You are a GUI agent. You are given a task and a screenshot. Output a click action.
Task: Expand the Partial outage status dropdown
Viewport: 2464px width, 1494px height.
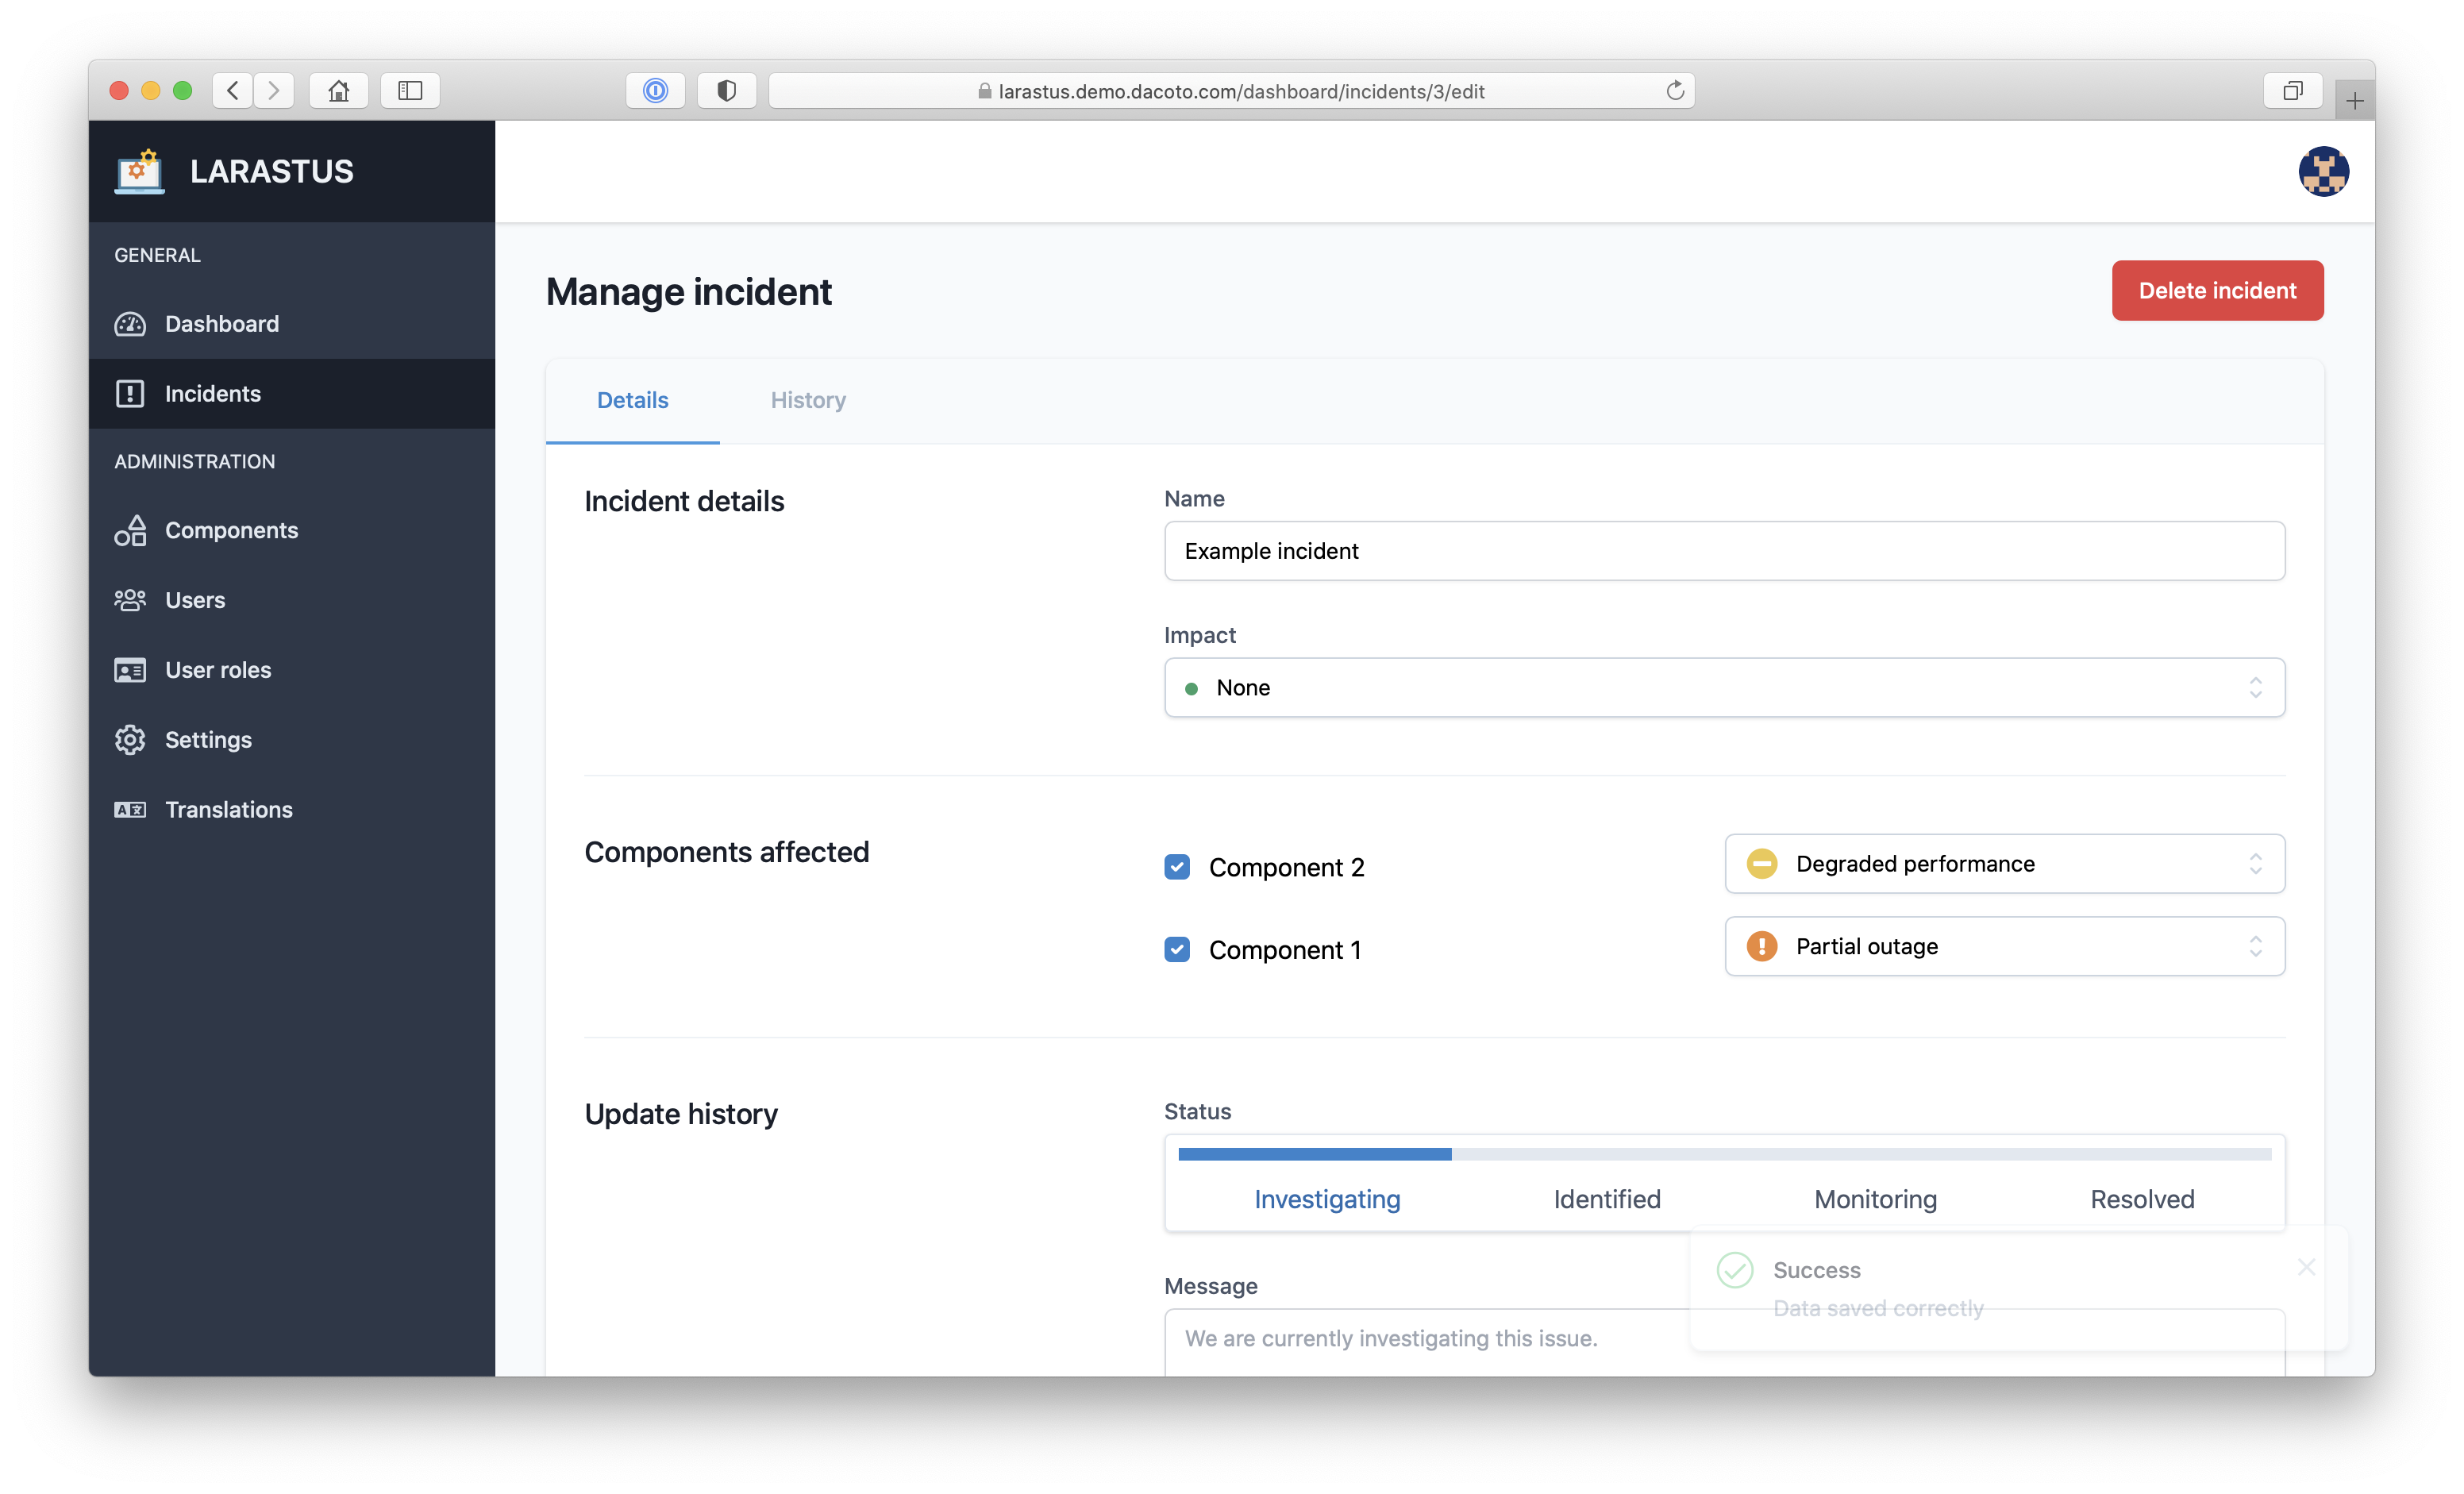pyautogui.click(x=2003, y=946)
